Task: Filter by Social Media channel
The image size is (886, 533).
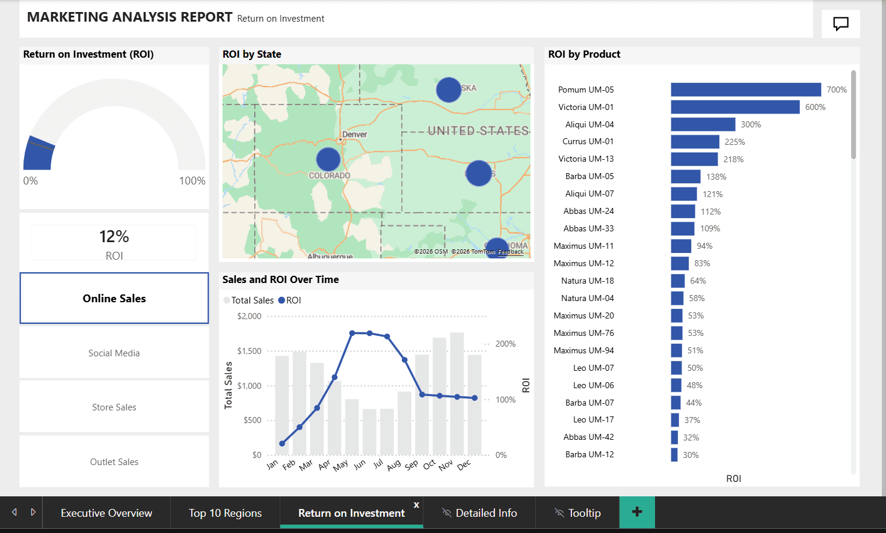Action: [x=114, y=353]
